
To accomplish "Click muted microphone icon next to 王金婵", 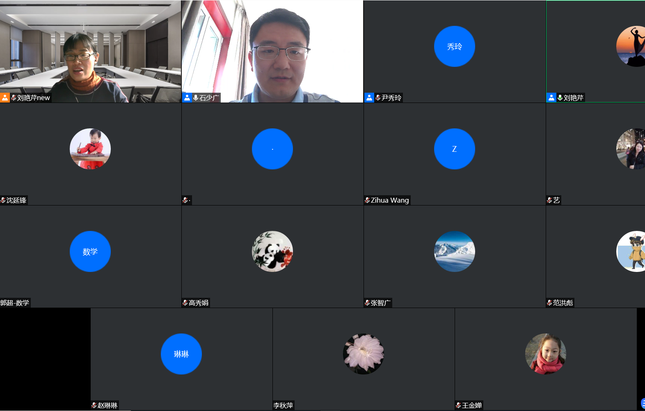I will pos(458,405).
